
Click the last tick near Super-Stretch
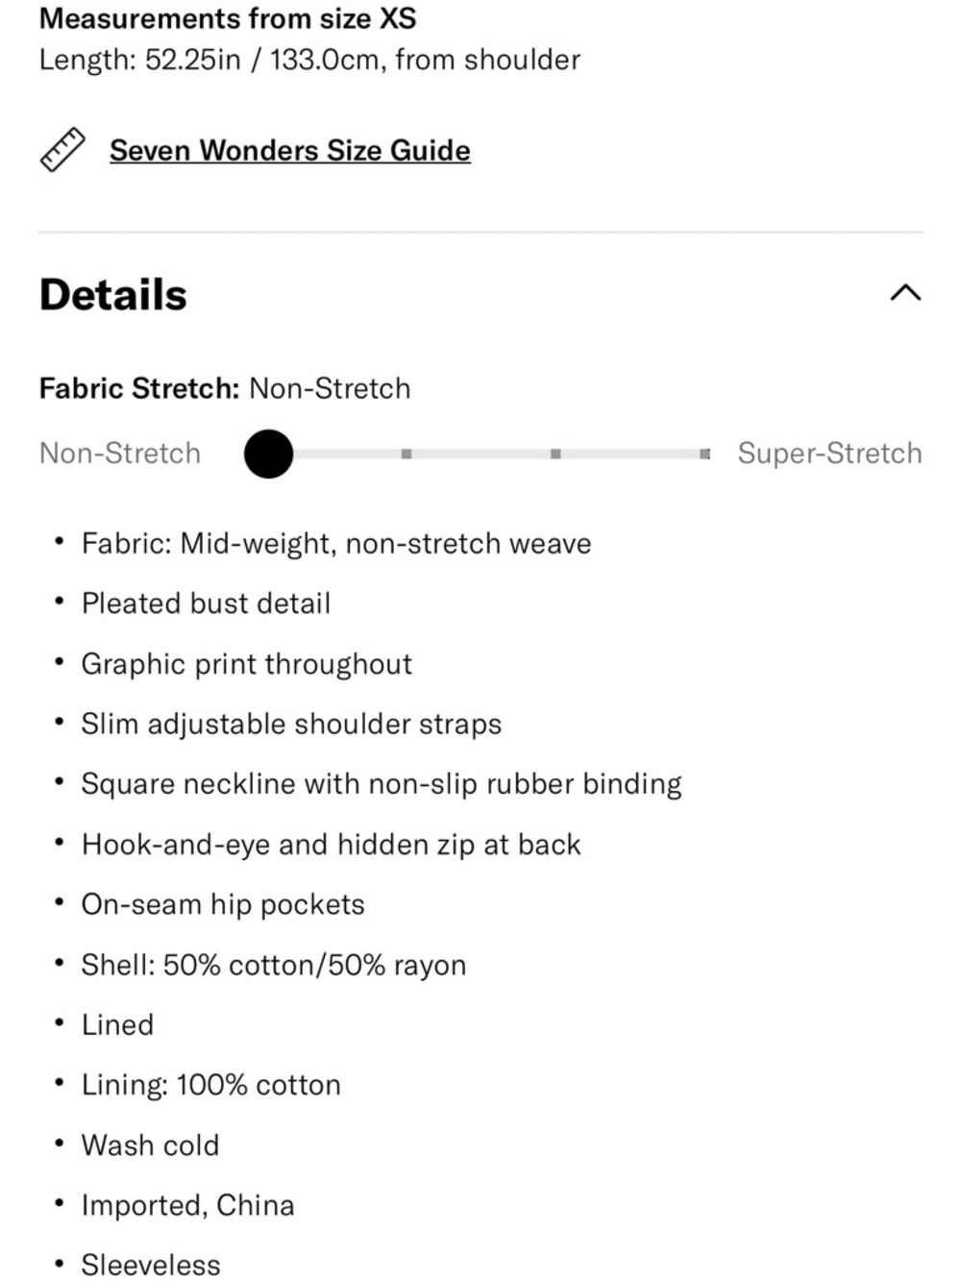coord(704,454)
